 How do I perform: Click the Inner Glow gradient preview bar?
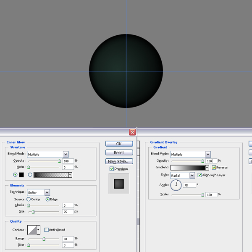(x=51, y=175)
